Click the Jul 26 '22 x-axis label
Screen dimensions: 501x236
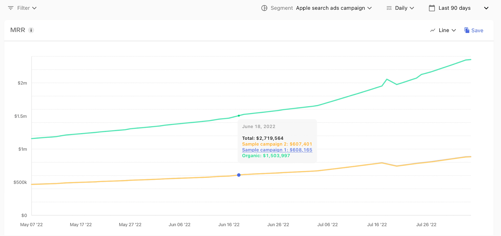click(426, 225)
